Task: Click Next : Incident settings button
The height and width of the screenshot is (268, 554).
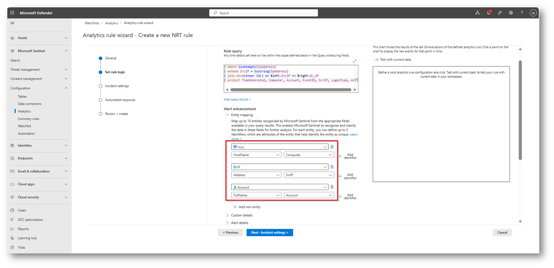Action: (270, 233)
